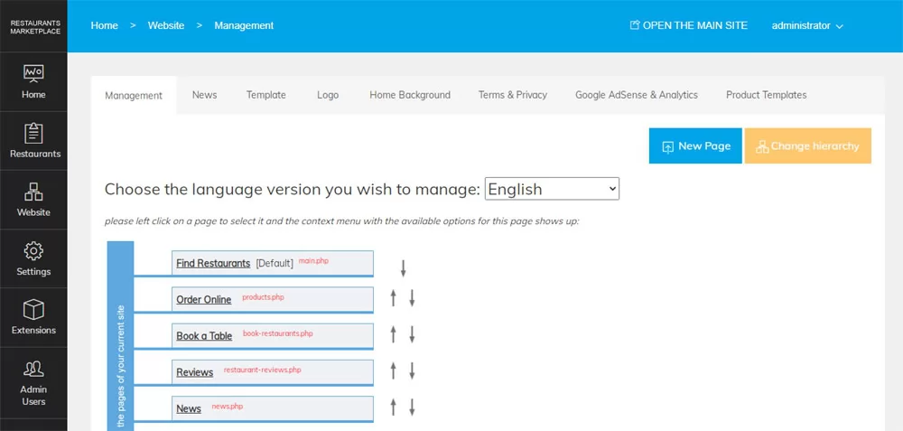The image size is (903, 431).
Task: Click the external link icon beside Open The Main Site
Action: click(635, 25)
